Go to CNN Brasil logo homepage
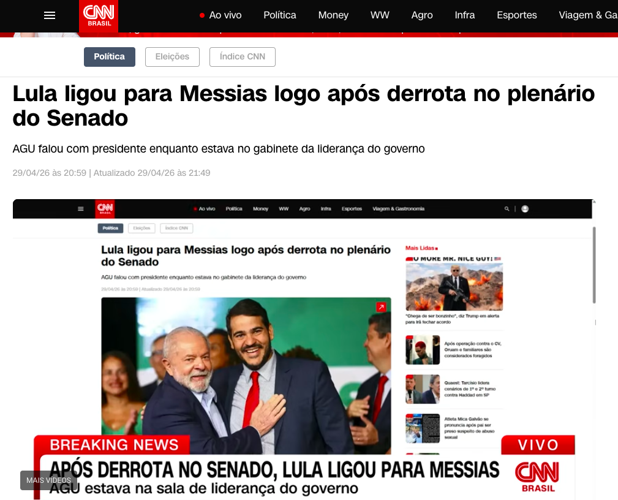The image size is (618, 500). tap(99, 16)
